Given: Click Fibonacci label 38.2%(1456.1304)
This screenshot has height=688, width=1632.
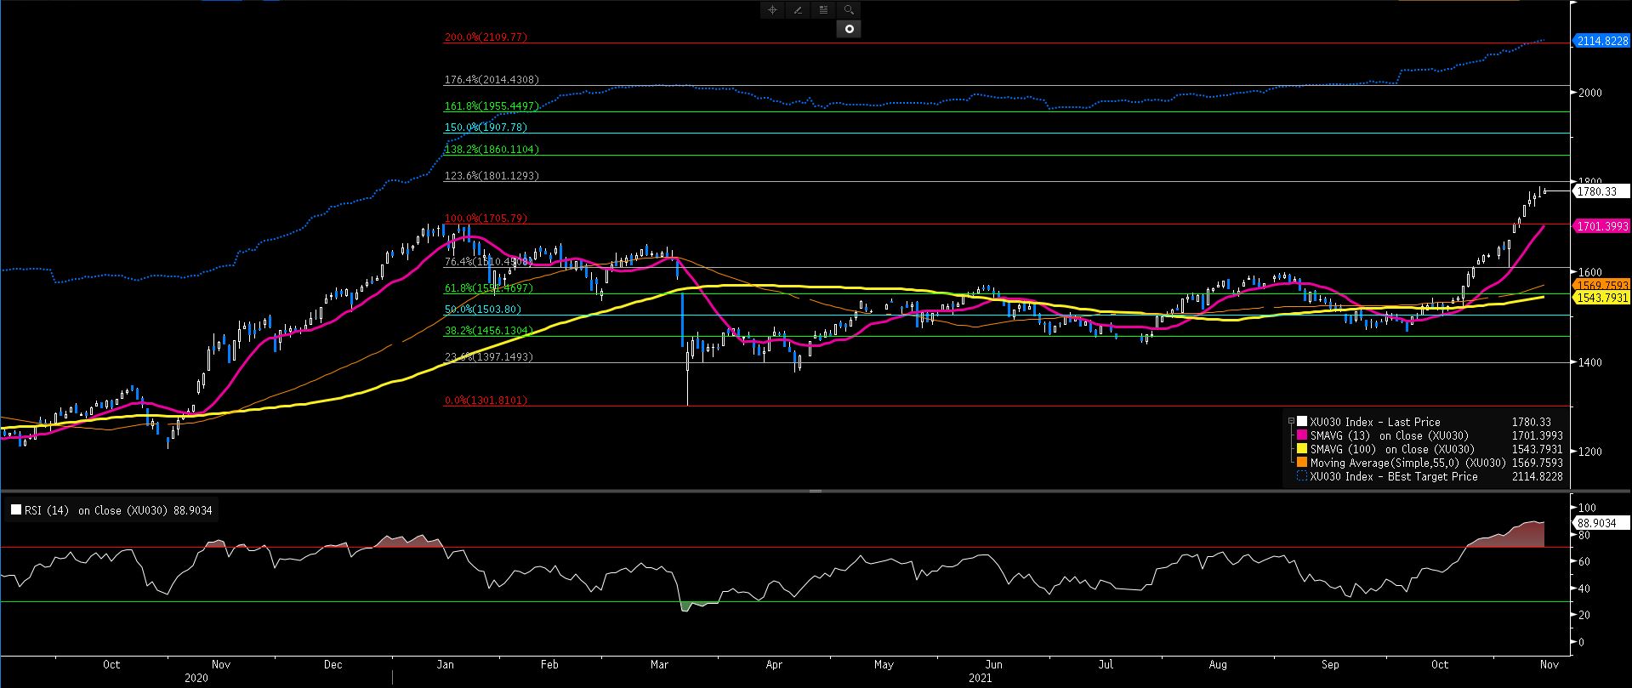Looking at the screenshot, I should tap(489, 331).
